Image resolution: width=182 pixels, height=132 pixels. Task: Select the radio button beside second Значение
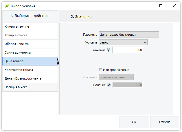(109, 85)
